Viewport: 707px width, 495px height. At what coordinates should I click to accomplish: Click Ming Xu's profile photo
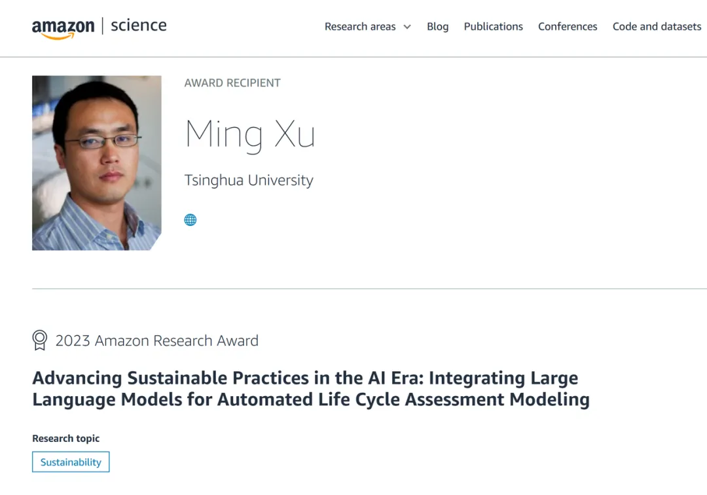(x=97, y=163)
